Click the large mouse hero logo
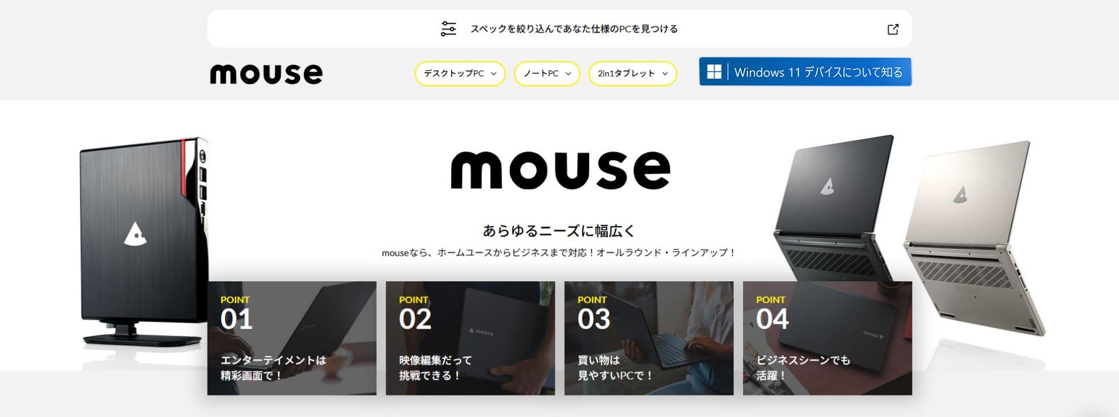Image resolution: width=1119 pixels, height=417 pixels. 560,169
